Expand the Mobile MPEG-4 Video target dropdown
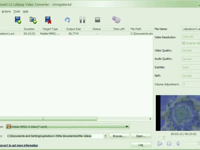Screen dimensions: 200x150 [x=127, y=126]
